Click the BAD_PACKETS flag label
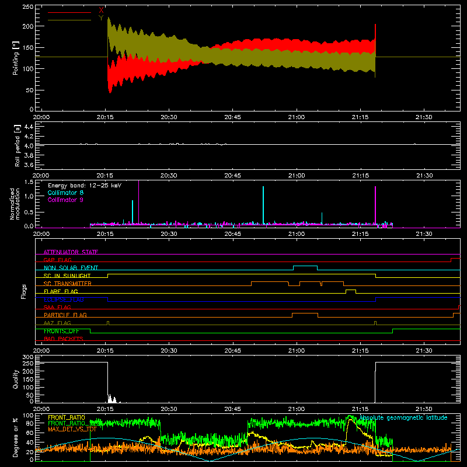Screen dimensions: 467x467 [x=64, y=339]
